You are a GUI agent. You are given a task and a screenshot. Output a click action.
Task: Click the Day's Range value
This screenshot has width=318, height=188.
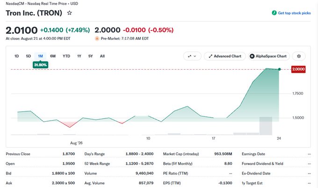click(x=139, y=154)
